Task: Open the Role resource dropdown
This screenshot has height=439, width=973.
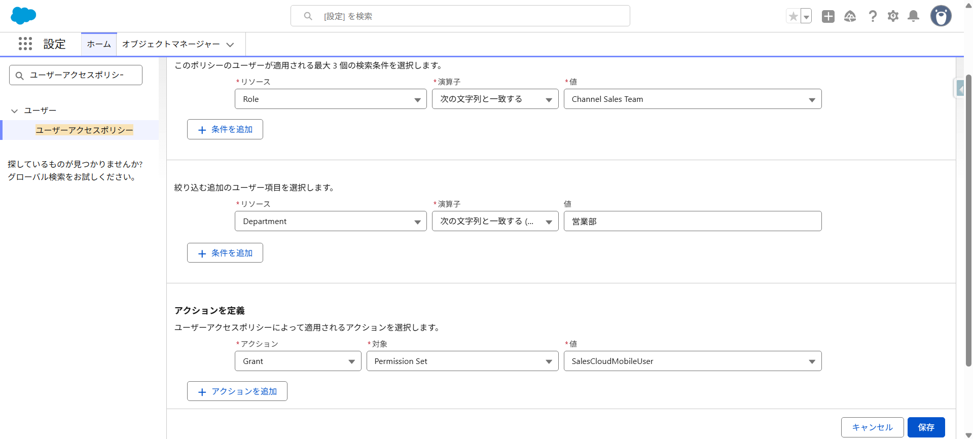Action: (x=330, y=99)
